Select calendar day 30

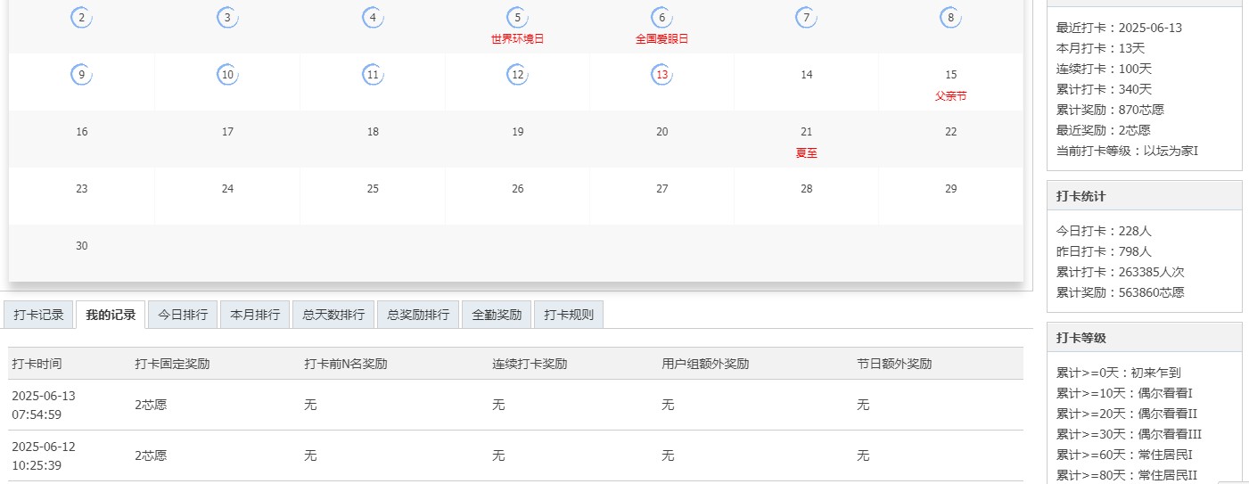82,246
